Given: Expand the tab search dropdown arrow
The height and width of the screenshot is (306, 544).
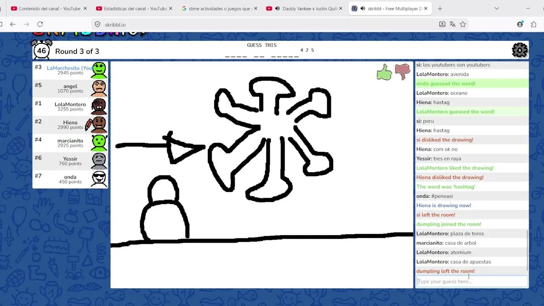Looking at the screenshot, I should (496, 8).
